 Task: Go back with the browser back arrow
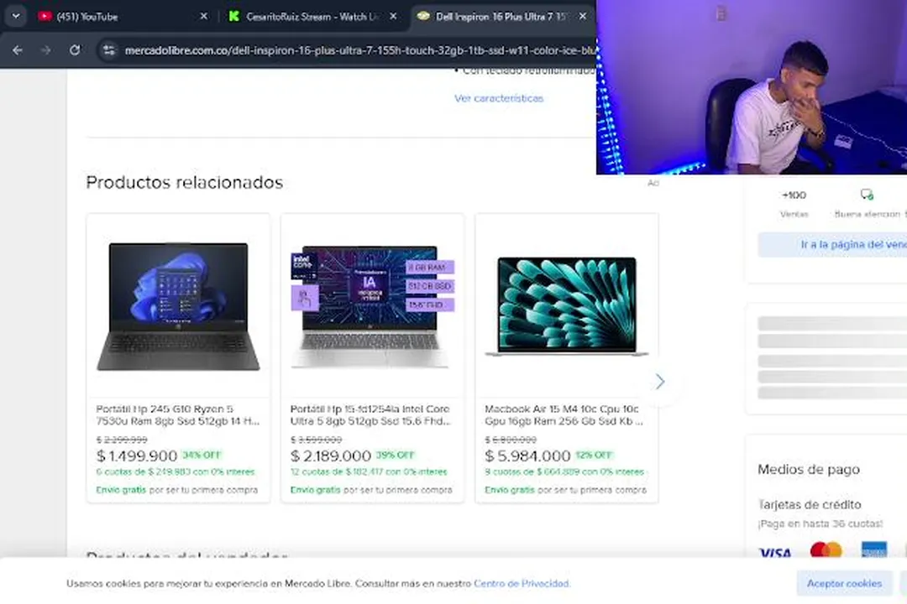(x=18, y=50)
